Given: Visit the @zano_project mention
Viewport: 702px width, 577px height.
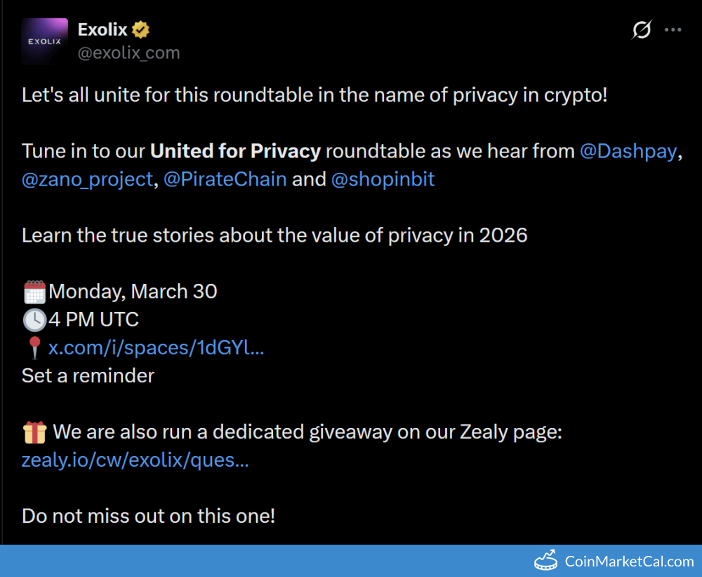Looking at the screenshot, I should [87, 179].
